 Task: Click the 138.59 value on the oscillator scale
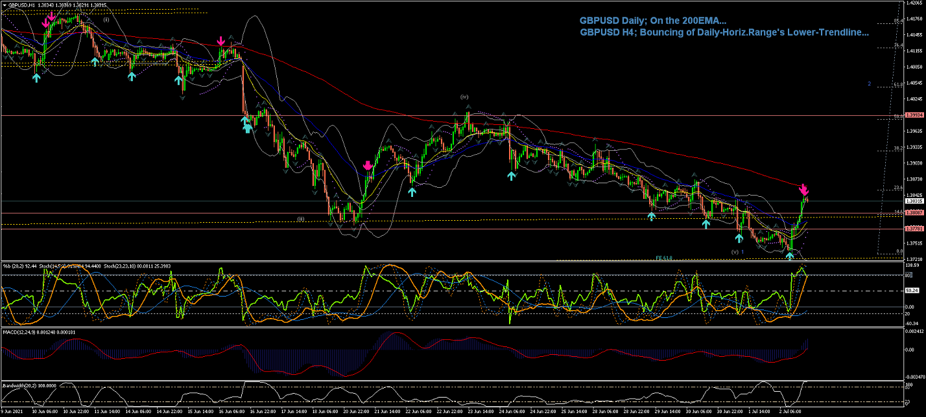pyautogui.click(x=913, y=265)
